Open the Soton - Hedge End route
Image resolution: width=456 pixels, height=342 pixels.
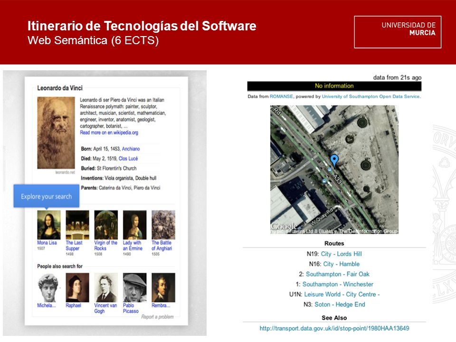(340, 304)
